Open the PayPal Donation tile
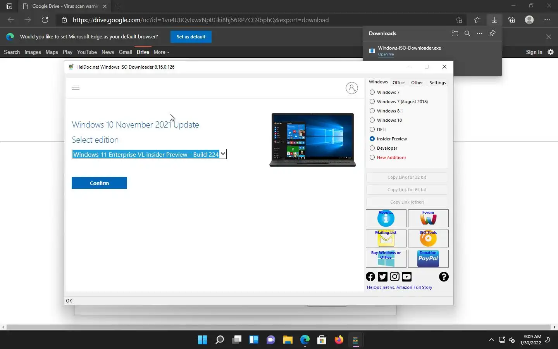The height and width of the screenshot is (349, 558). 428,259
